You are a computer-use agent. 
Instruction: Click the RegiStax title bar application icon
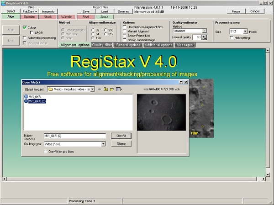click(x=3, y=3)
